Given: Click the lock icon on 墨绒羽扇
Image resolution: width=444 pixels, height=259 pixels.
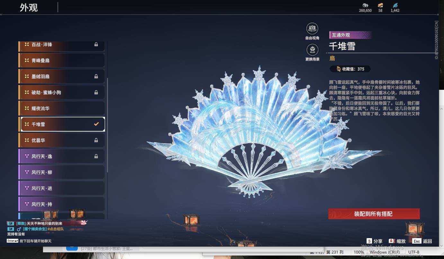Looking at the screenshot, I should click(96, 76).
